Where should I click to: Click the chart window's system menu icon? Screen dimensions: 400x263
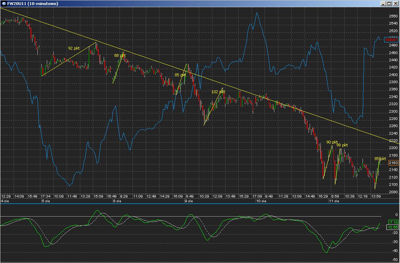pyautogui.click(x=3, y=3)
